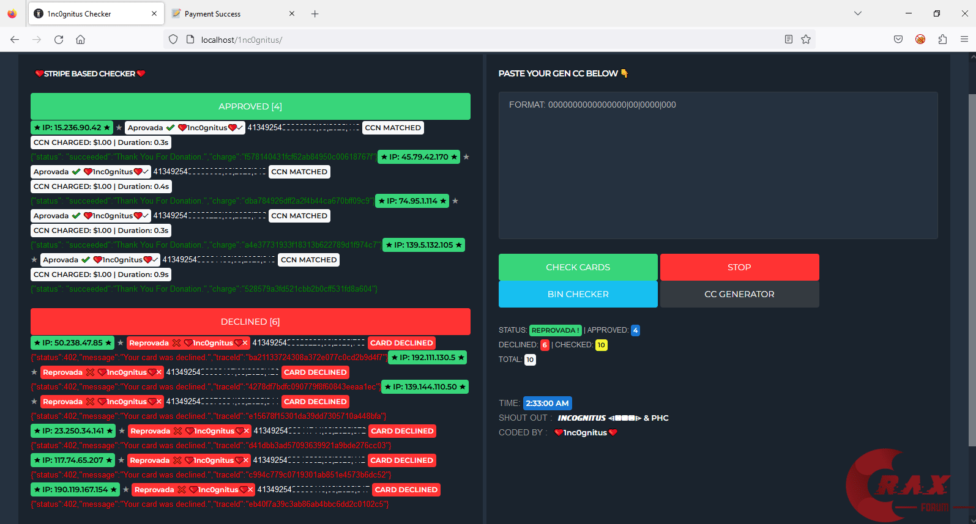Click the red STOP button
Screen dimensions: 976x524
[x=739, y=267]
